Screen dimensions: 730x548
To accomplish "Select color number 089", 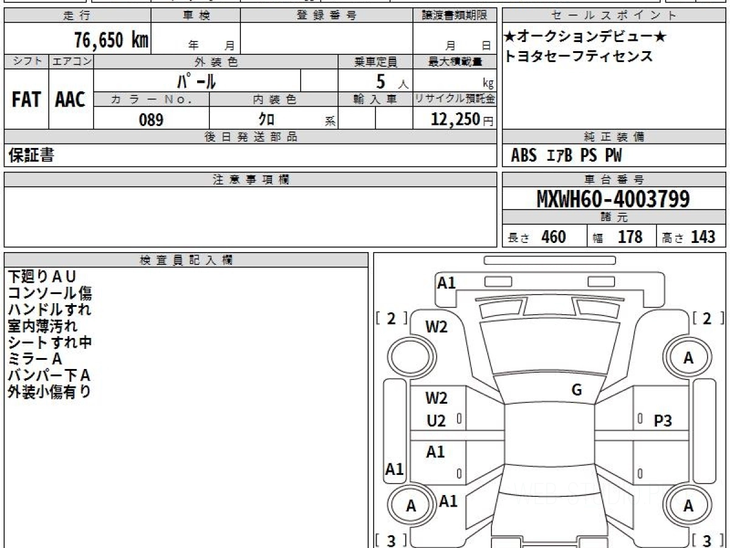I will tap(151, 120).
